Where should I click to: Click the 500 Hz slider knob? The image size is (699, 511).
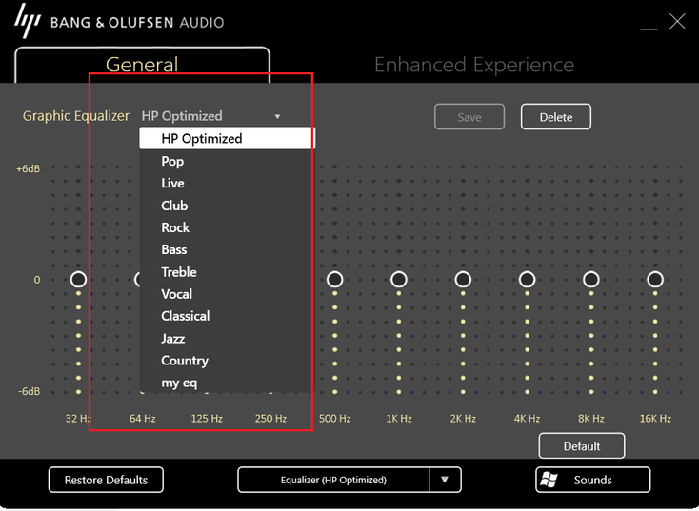click(335, 280)
